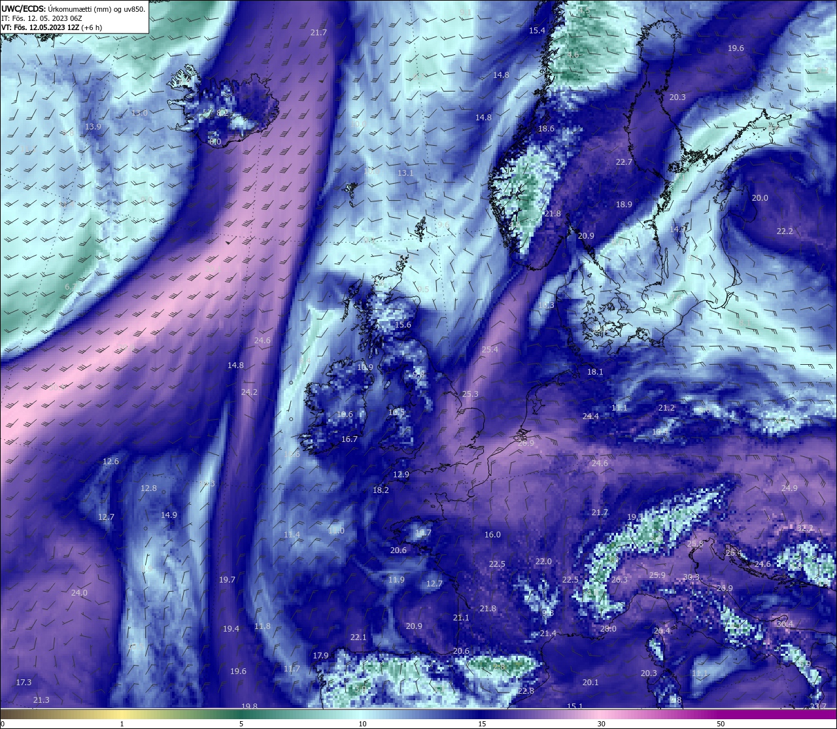Click the IT initial time line reading 06Z

coord(42,18)
